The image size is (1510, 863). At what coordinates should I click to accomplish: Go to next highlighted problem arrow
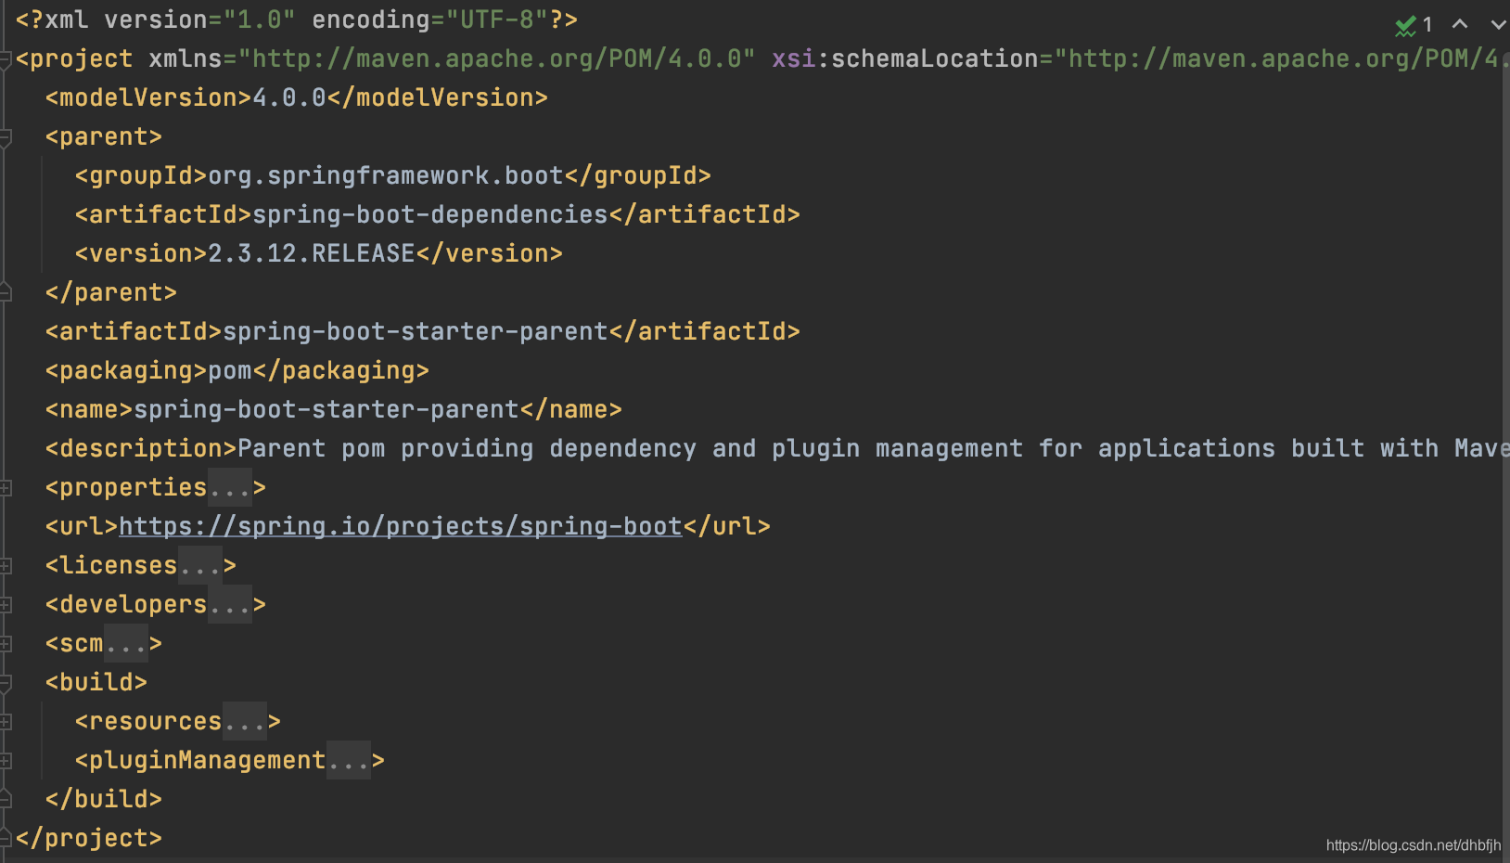coord(1498,24)
